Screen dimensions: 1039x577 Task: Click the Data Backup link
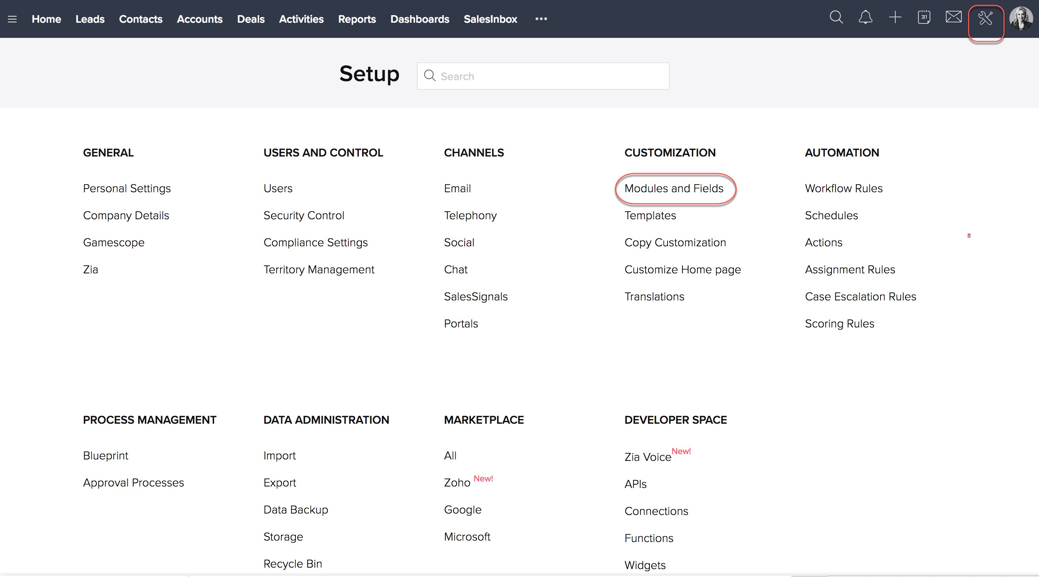[296, 509]
